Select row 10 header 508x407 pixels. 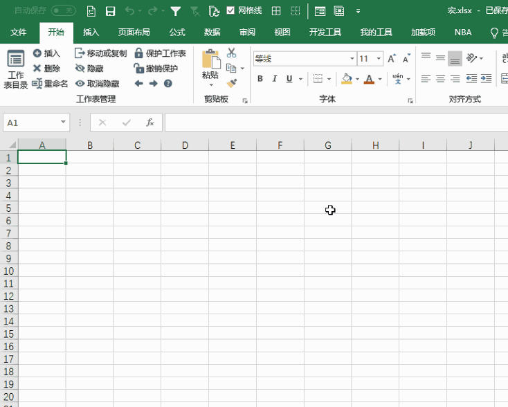(9, 271)
